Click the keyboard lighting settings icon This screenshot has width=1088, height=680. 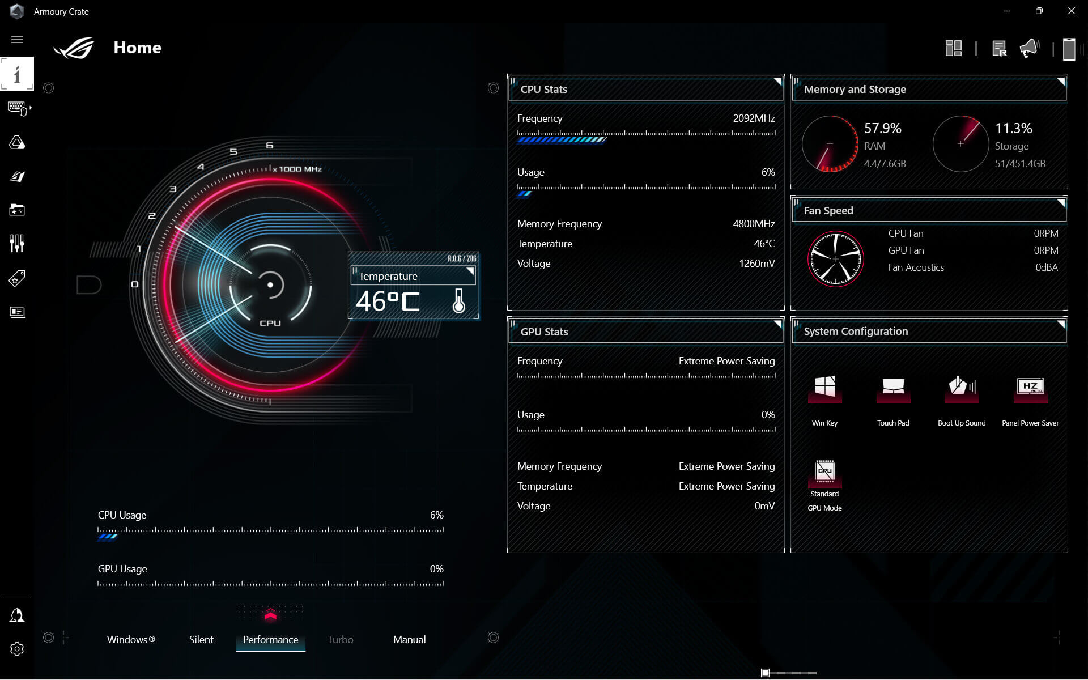point(17,142)
